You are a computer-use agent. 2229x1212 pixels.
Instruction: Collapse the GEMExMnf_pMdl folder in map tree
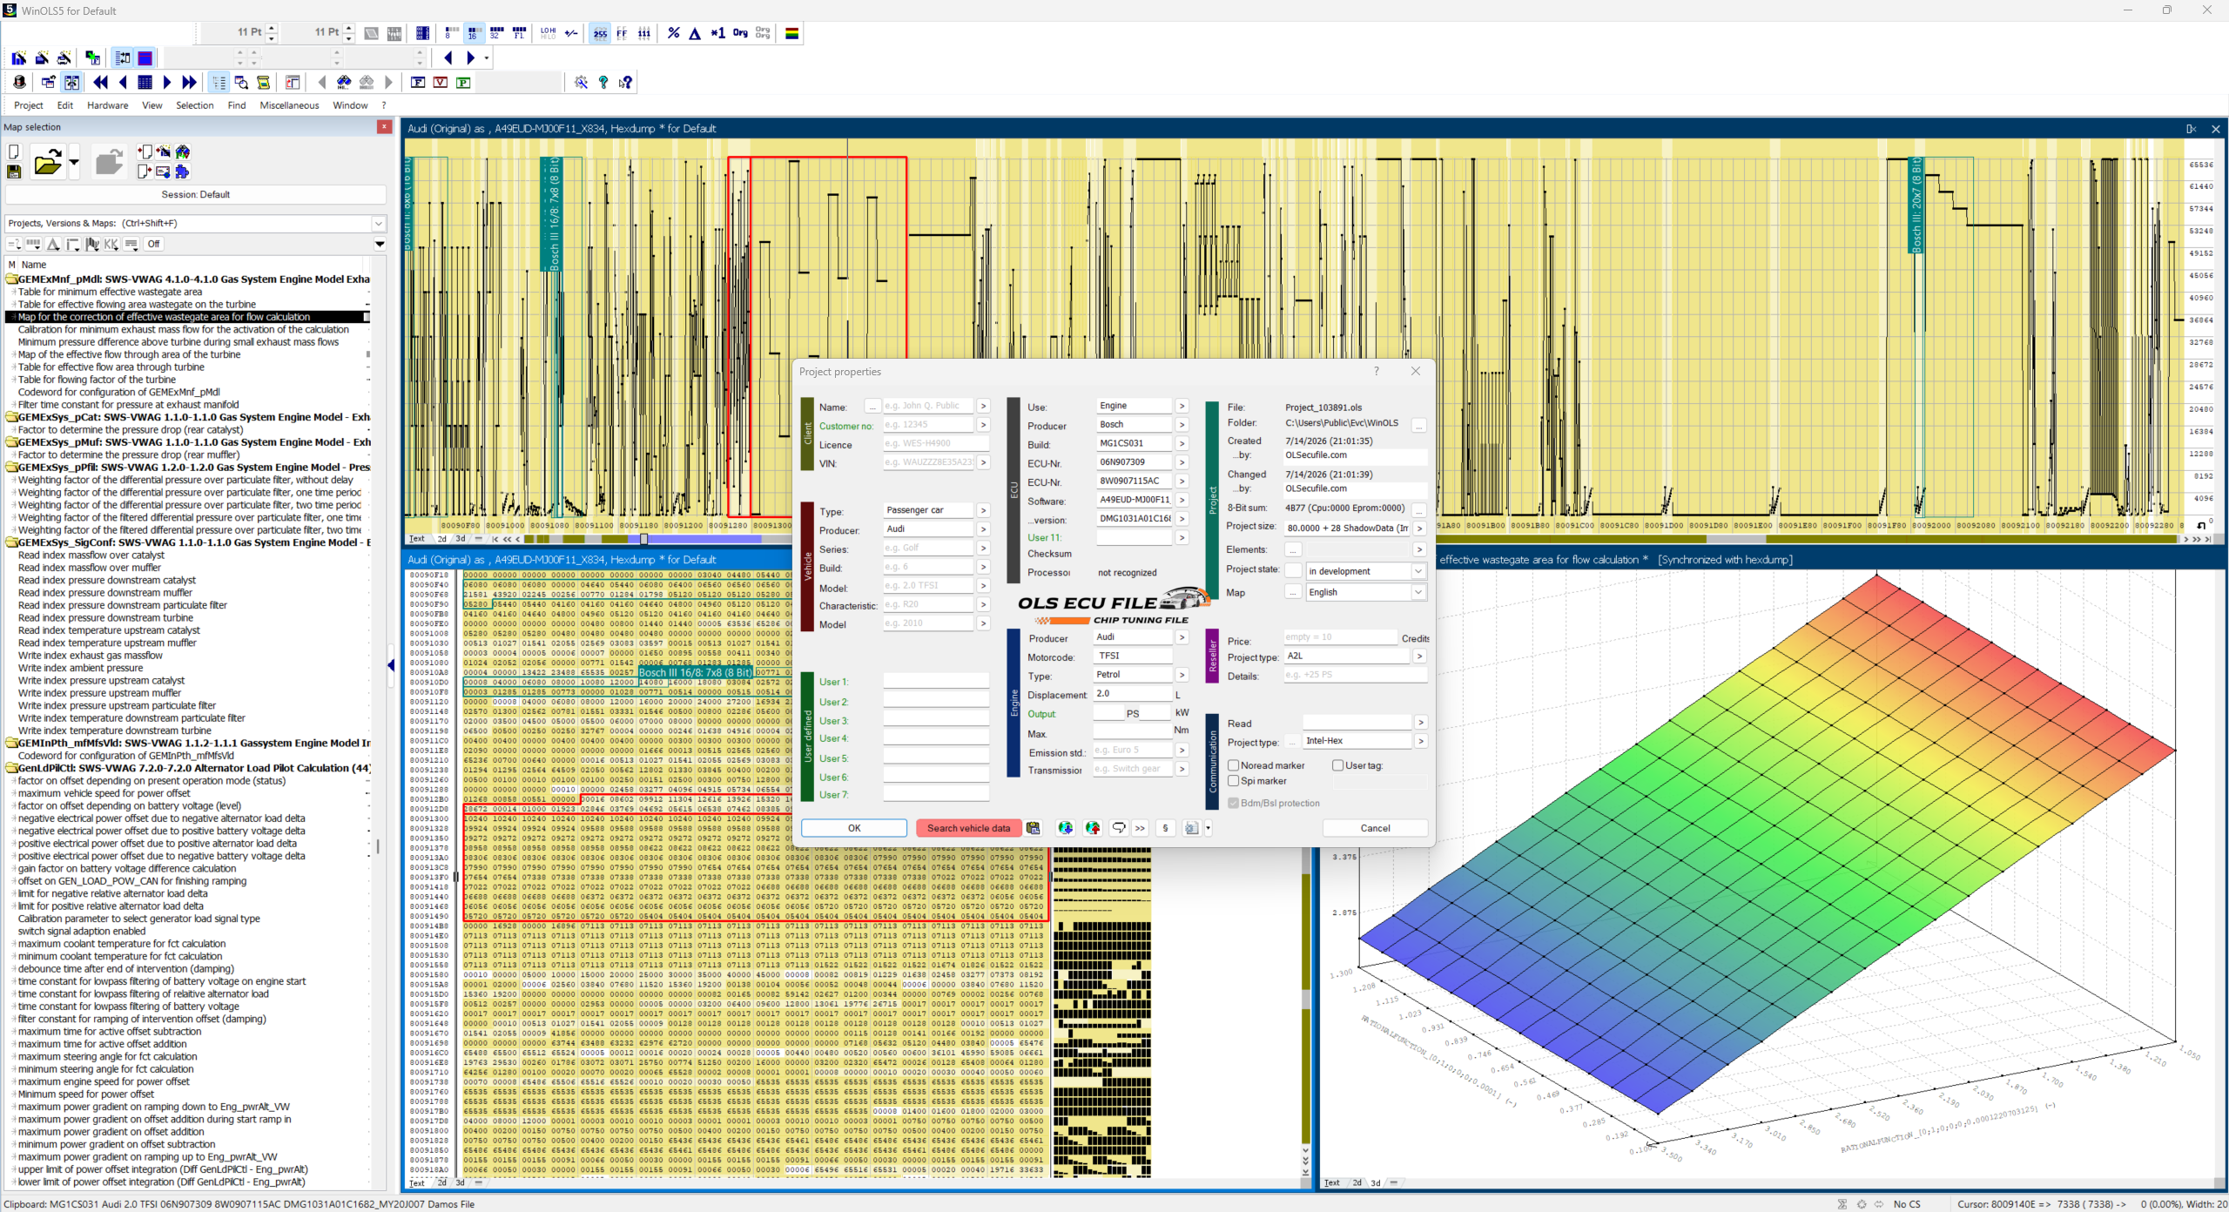[x=12, y=279]
